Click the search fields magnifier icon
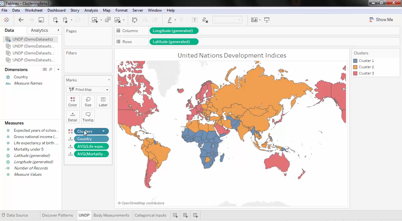This screenshot has height=221, width=402. 51,69
